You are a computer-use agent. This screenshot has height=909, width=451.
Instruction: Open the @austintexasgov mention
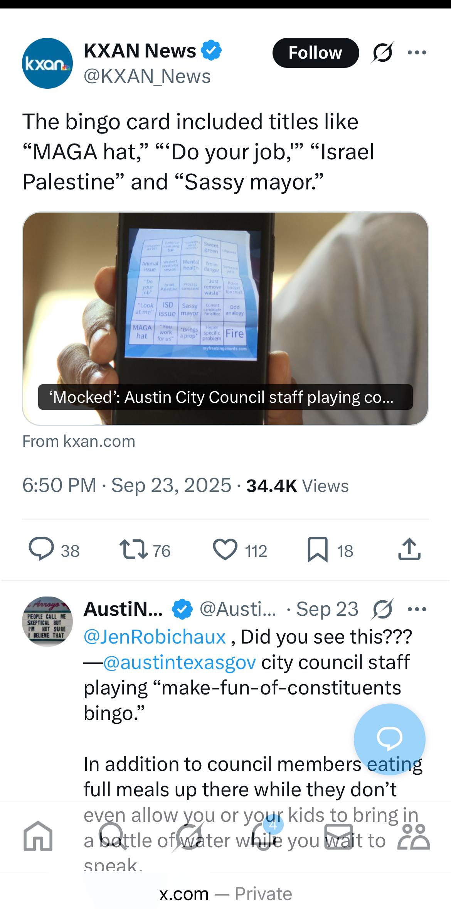pos(180,662)
